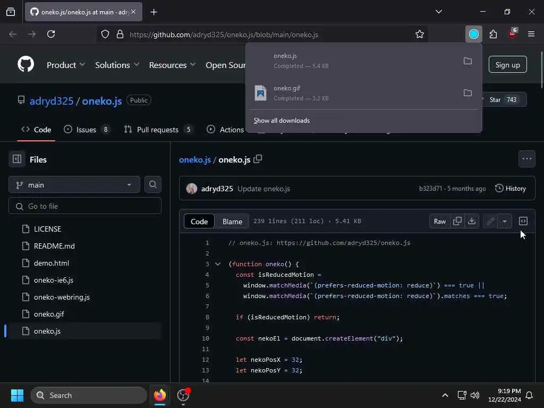Screen dimensions: 544x408
Task: View the file History
Action: pos(511,189)
